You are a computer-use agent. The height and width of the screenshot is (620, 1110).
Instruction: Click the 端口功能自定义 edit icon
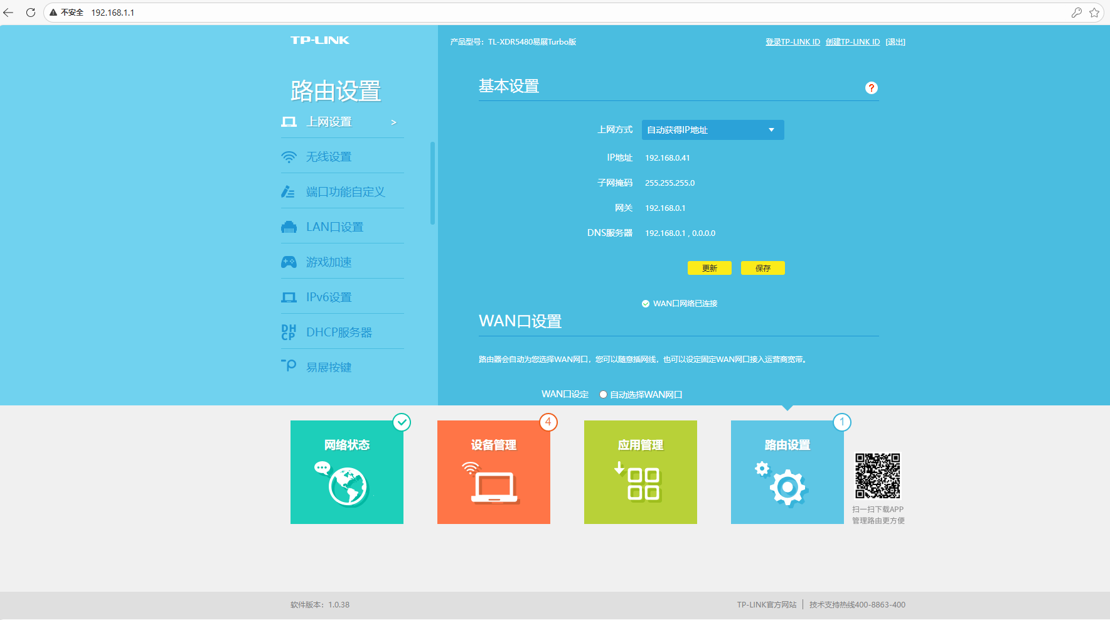coord(289,192)
